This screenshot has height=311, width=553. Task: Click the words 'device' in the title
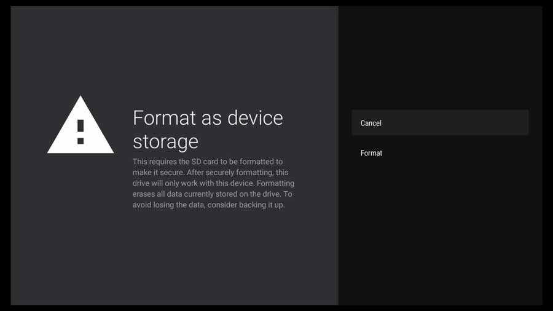pos(255,118)
